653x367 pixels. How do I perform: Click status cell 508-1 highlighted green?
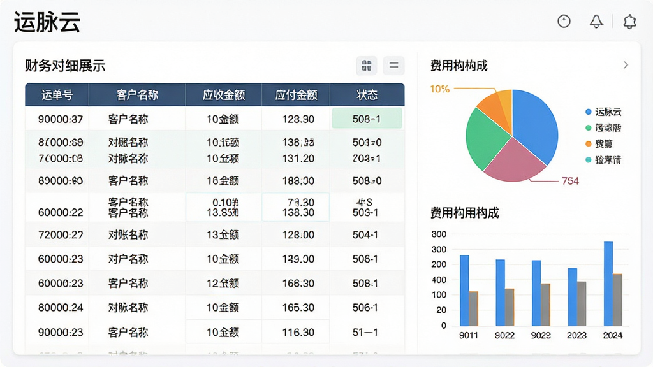[367, 119]
